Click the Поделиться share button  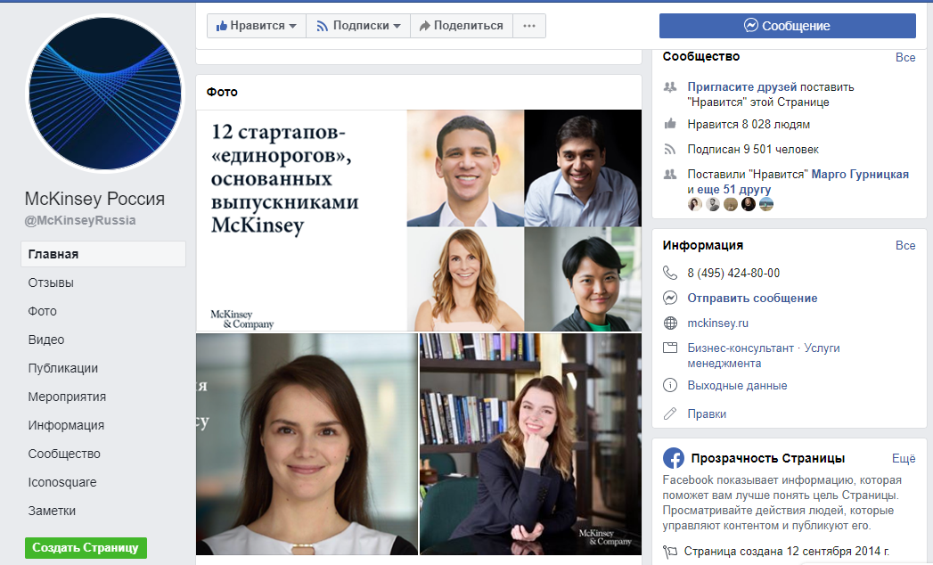[461, 26]
